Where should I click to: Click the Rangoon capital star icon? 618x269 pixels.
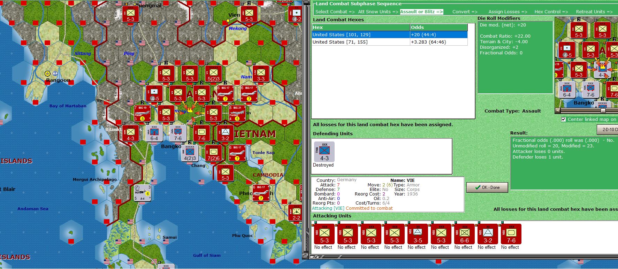pyautogui.click(x=48, y=74)
